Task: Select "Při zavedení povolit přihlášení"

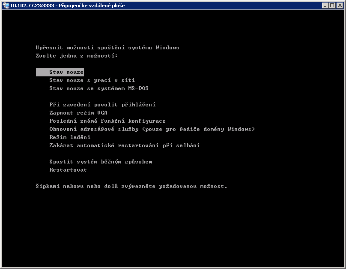Action: tap(102, 105)
